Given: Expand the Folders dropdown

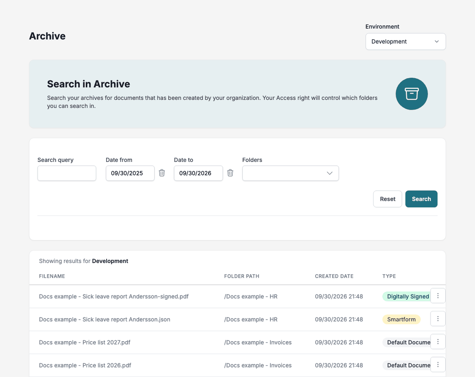Looking at the screenshot, I should 291,173.
